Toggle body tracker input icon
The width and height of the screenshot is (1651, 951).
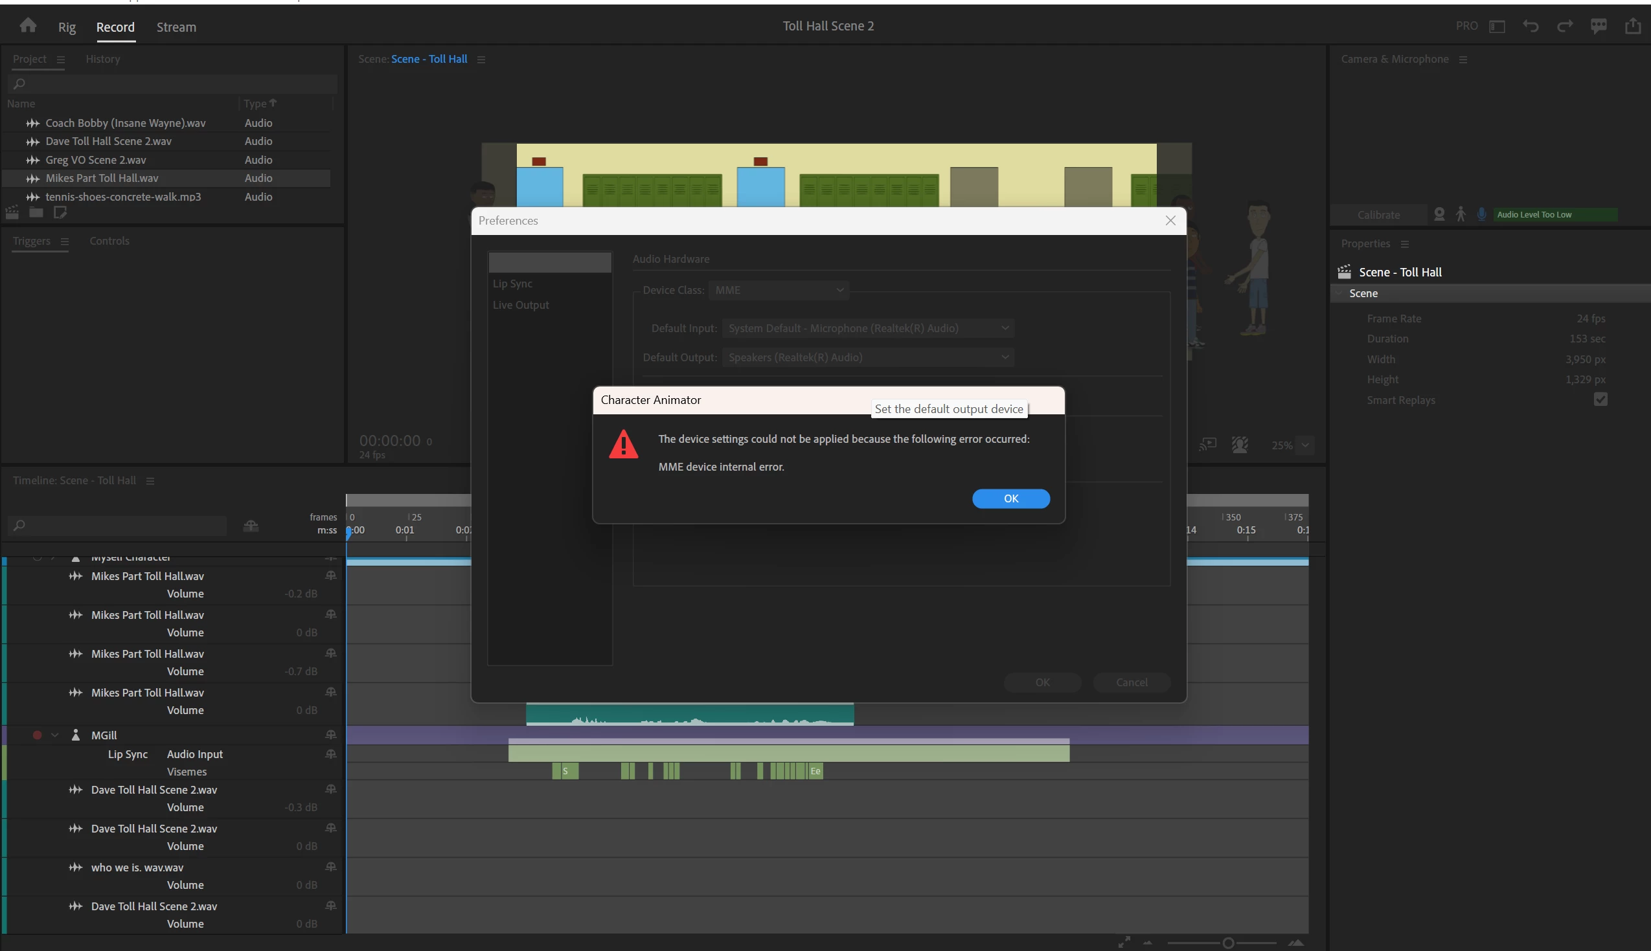tap(1460, 214)
